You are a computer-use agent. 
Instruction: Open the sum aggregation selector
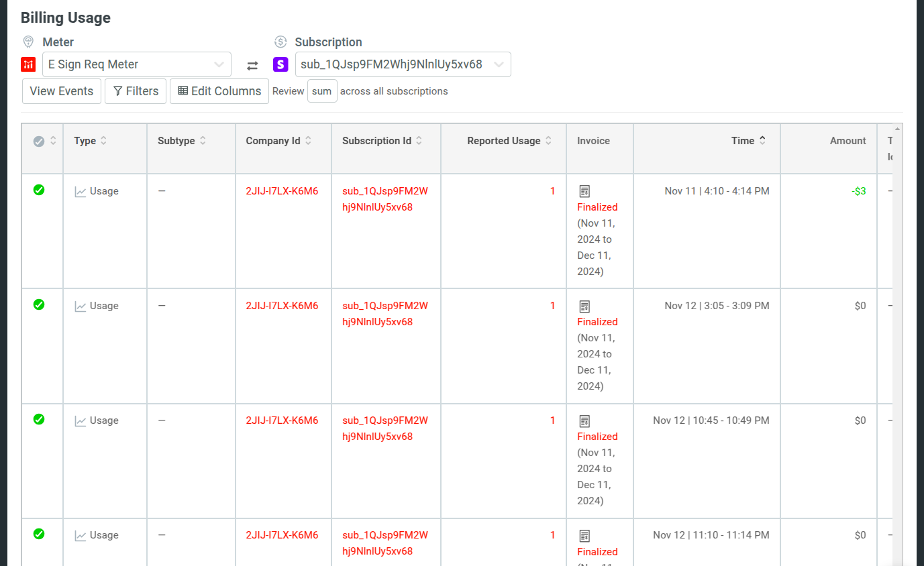pyautogui.click(x=321, y=91)
